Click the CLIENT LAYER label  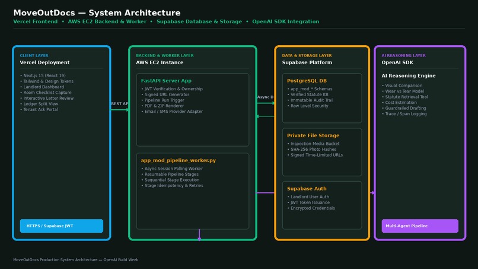(x=34, y=56)
